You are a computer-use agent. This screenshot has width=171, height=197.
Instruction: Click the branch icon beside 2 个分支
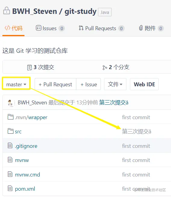click(105, 68)
